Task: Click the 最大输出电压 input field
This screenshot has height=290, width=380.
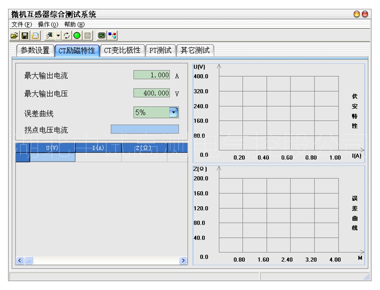Action: pyautogui.click(x=152, y=93)
